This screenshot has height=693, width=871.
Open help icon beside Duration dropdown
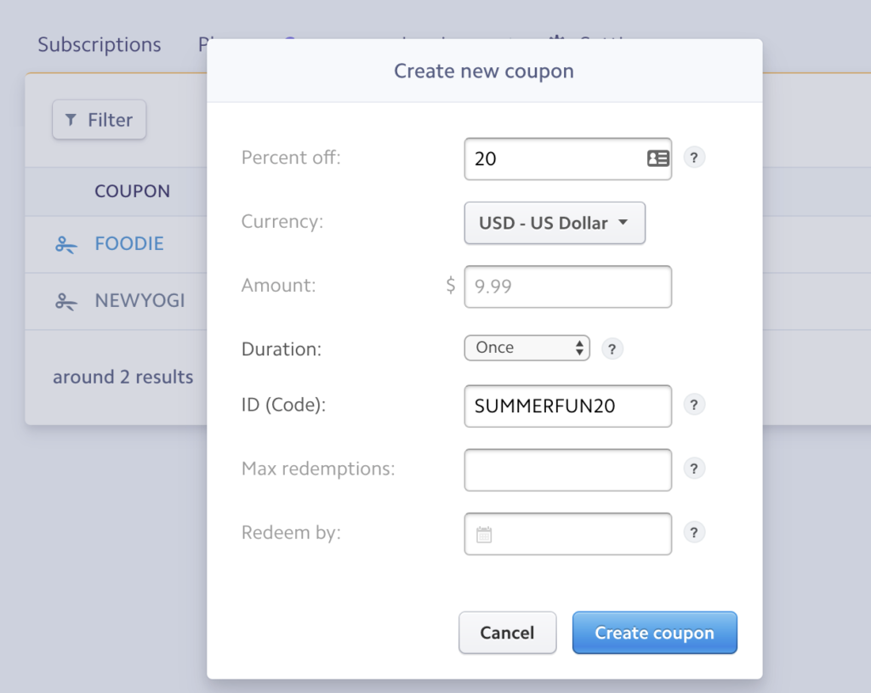[612, 349]
